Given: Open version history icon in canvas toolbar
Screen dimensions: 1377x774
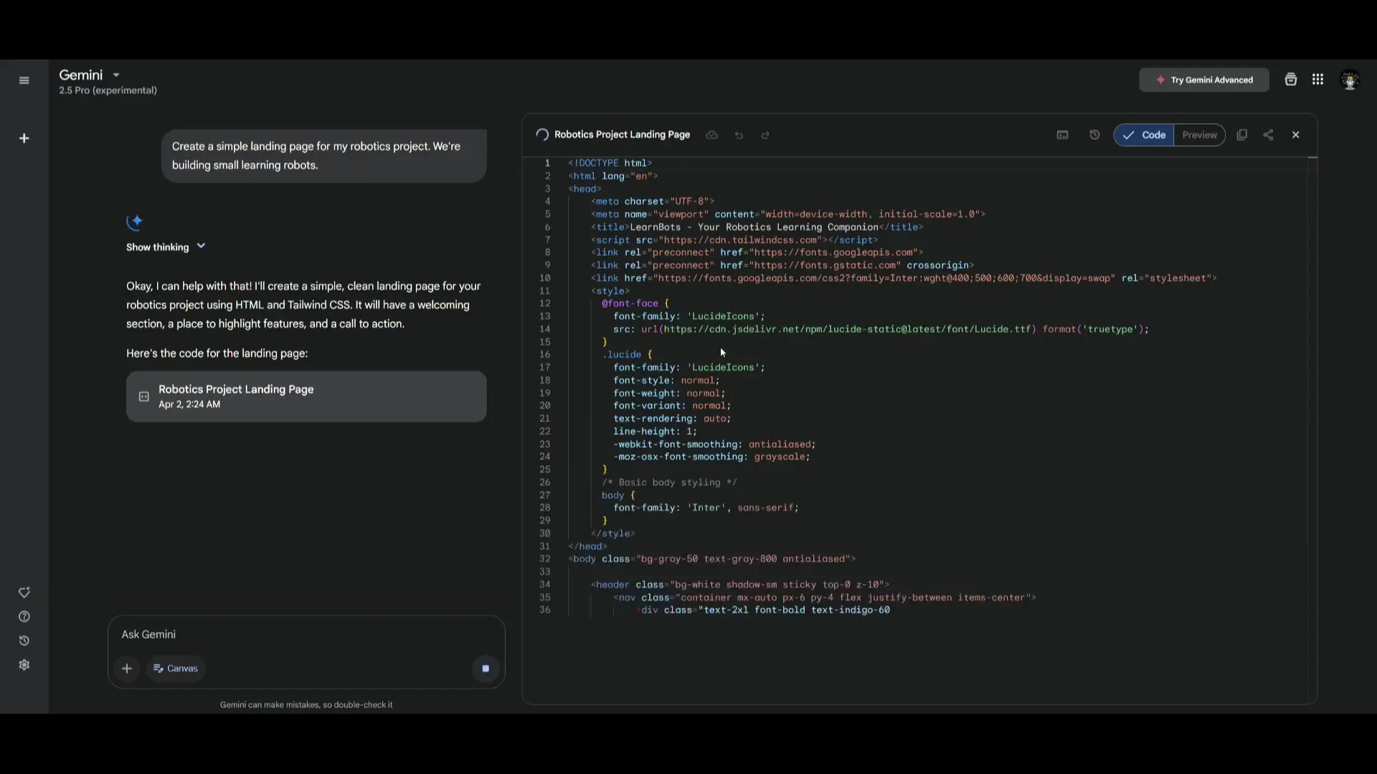Looking at the screenshot, I should click(1094, 135).
